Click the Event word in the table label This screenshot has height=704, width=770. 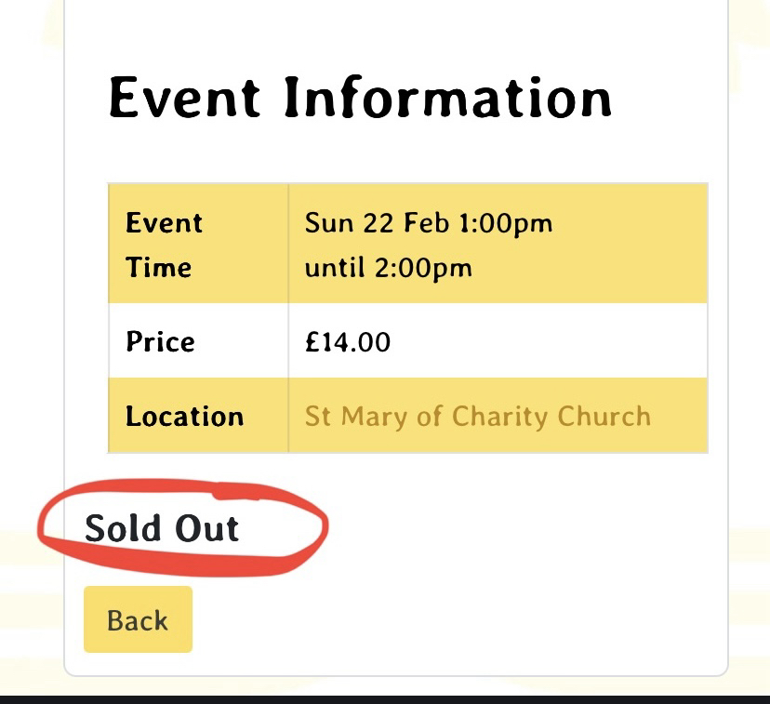[164, 223]
